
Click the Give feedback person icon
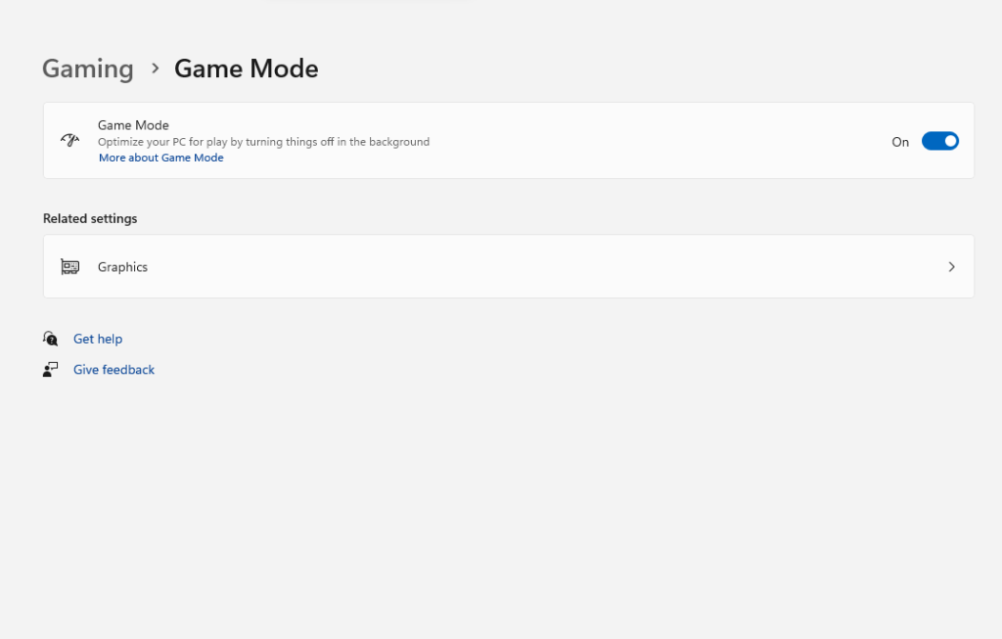[50, 369]
